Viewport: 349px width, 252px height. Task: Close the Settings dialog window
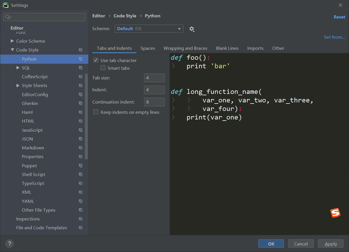340,5
